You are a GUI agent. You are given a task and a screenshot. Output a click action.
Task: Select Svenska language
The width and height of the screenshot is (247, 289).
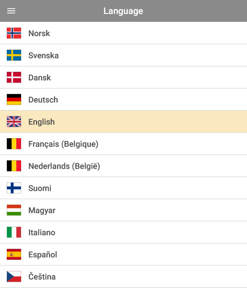pyautogui.click(x=123, y=55)
